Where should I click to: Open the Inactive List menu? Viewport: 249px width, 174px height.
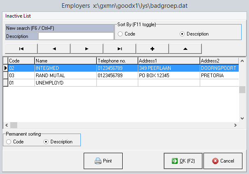click(x=19, y=16)
